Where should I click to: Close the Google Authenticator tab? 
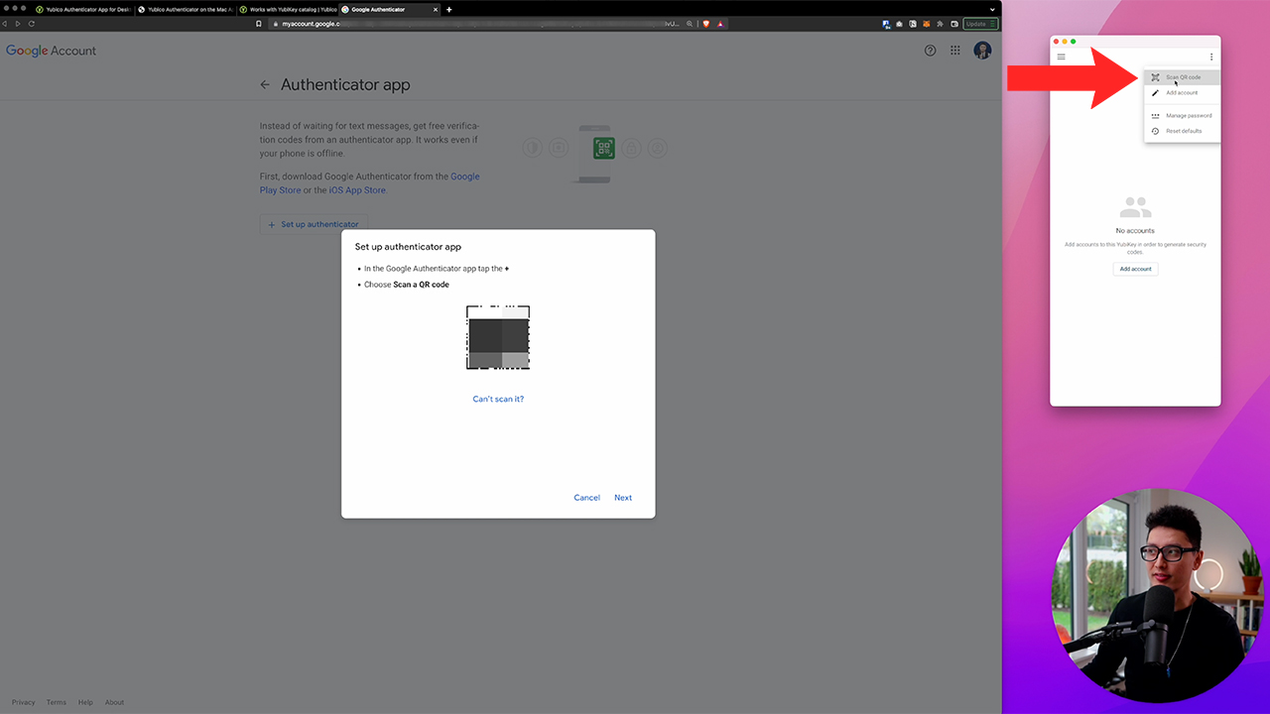435,9
